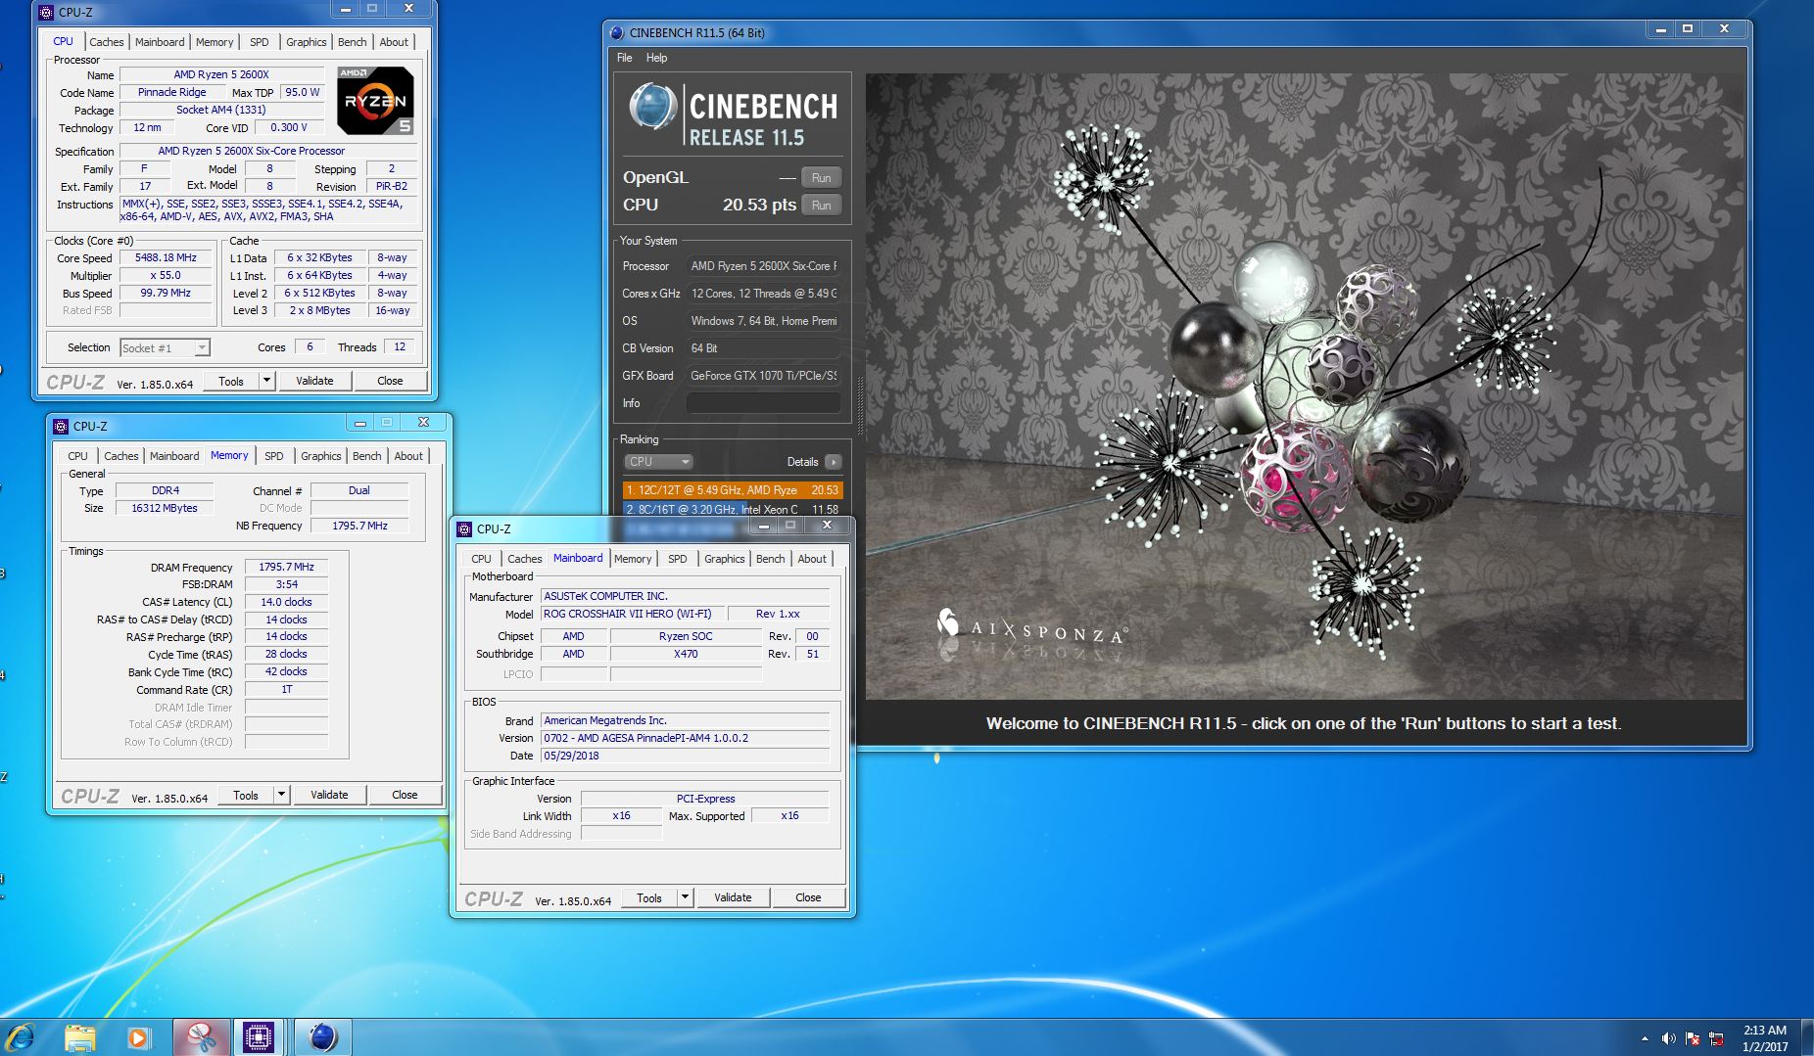
Task: Click CPU-Z title icon in Mainboard window
Action: click(464, 528)
